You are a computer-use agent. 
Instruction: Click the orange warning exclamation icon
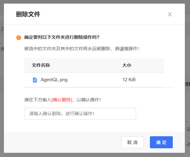(x=19, y=38)
